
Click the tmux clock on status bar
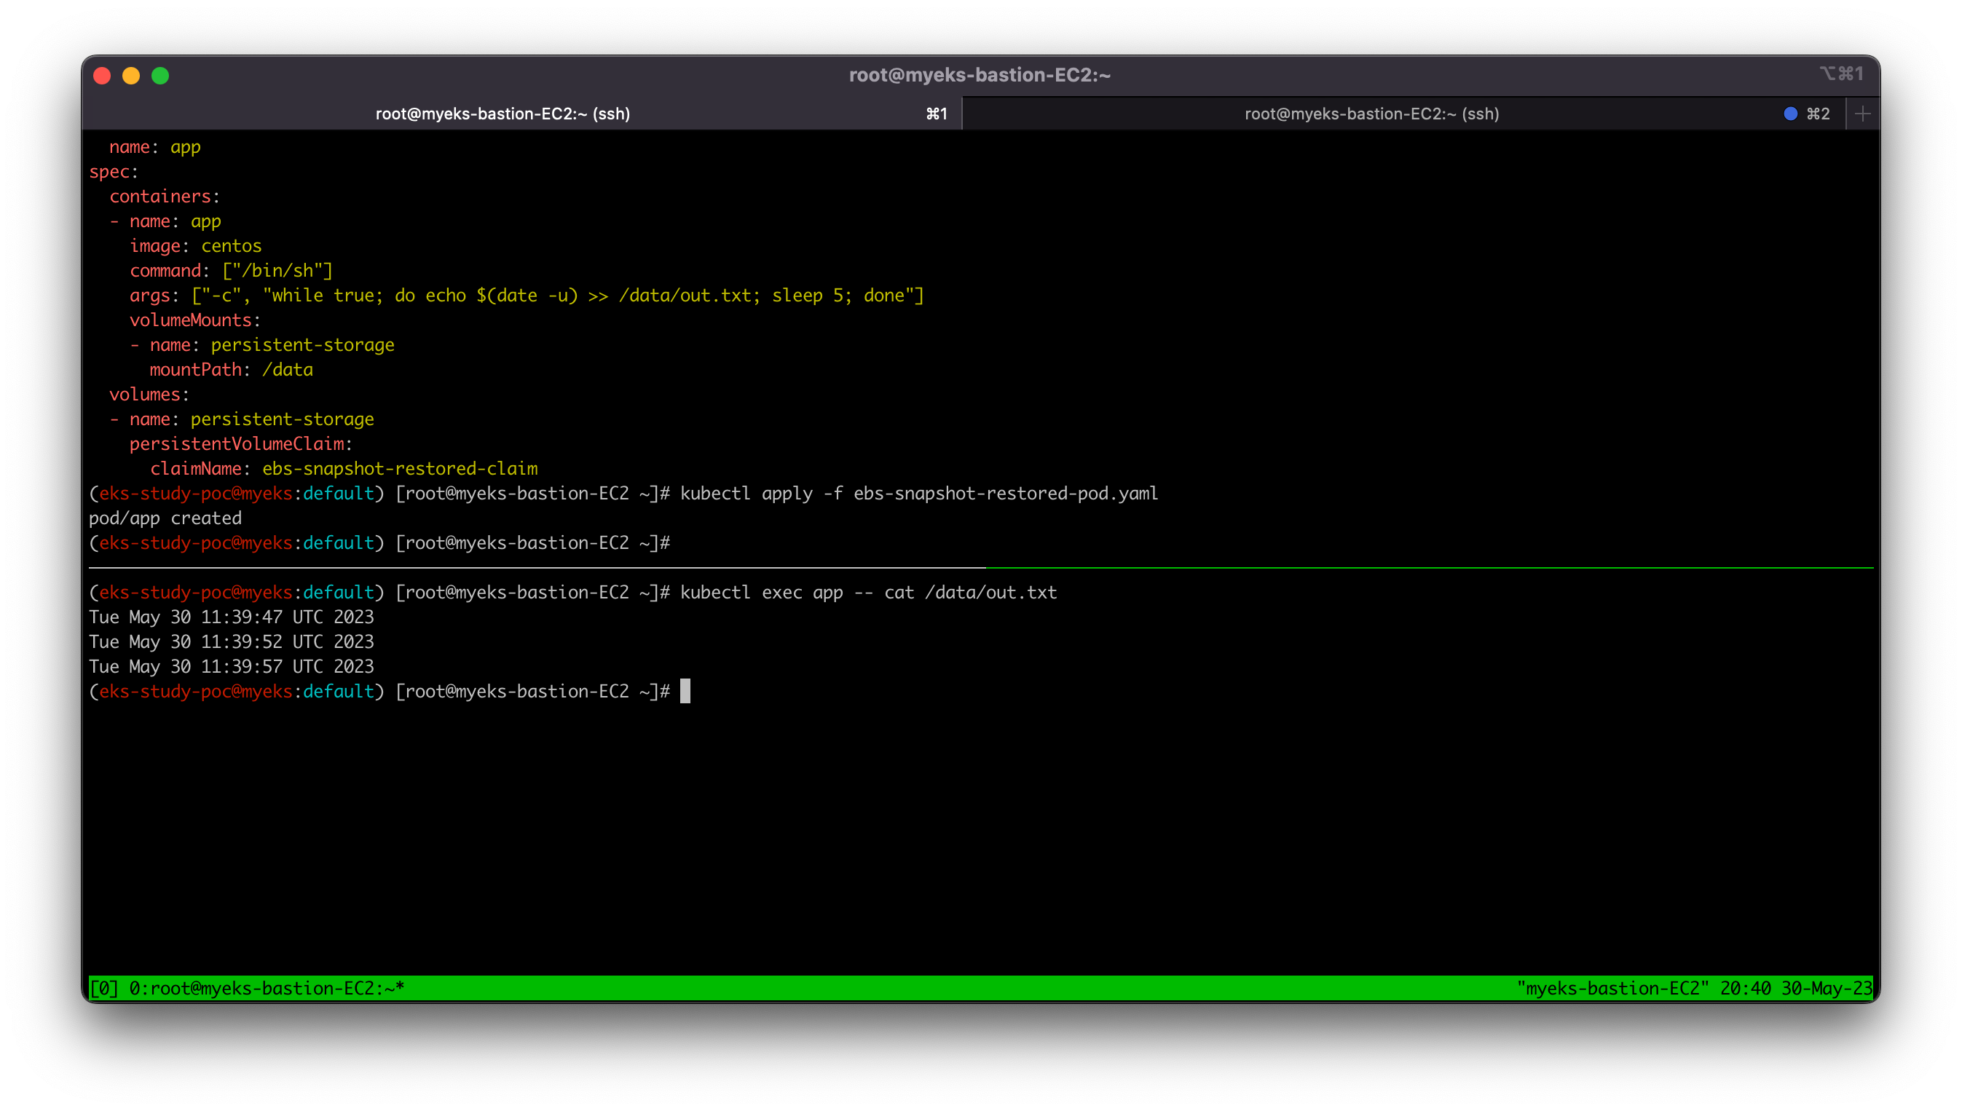(1744, 988)
